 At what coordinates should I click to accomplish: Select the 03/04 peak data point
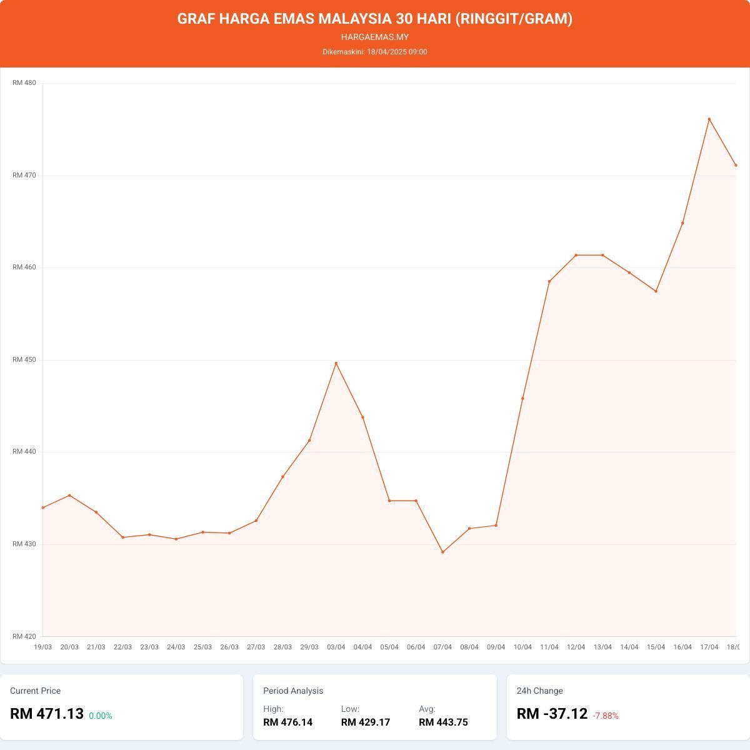tap(336, 363)
